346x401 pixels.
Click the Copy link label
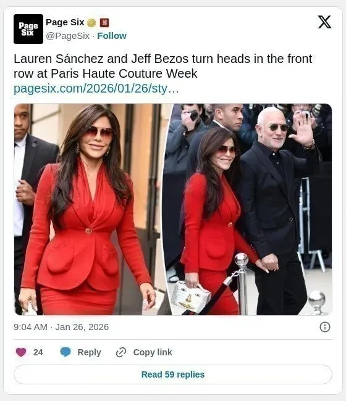[x=153, y=352]
